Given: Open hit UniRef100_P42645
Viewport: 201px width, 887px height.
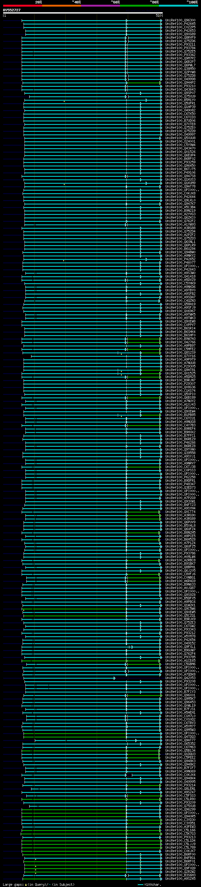Looking at the screenshot, I should pos(180,24).
